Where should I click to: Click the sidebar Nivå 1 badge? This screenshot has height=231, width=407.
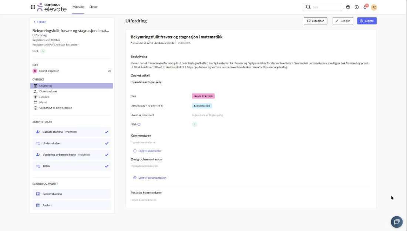(43, 51)
